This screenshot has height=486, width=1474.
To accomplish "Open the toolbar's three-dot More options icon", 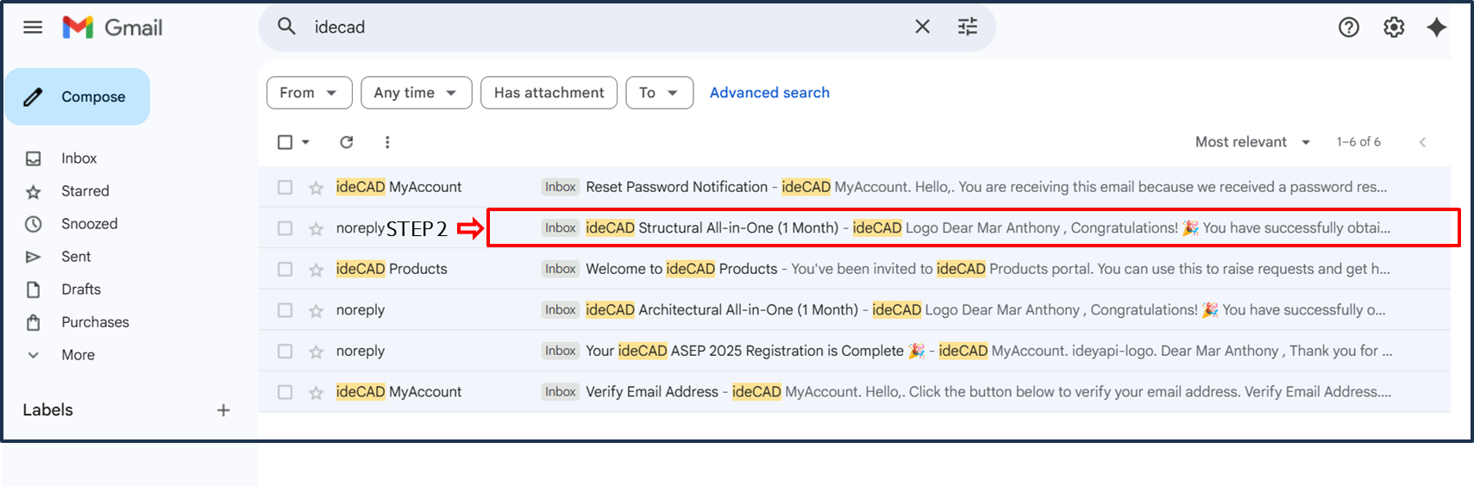I will coord(387,142).
